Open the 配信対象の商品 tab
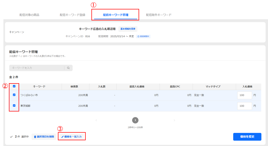Image resolution: width=268 pixels, height=146 pixels. tap(29, 15)
